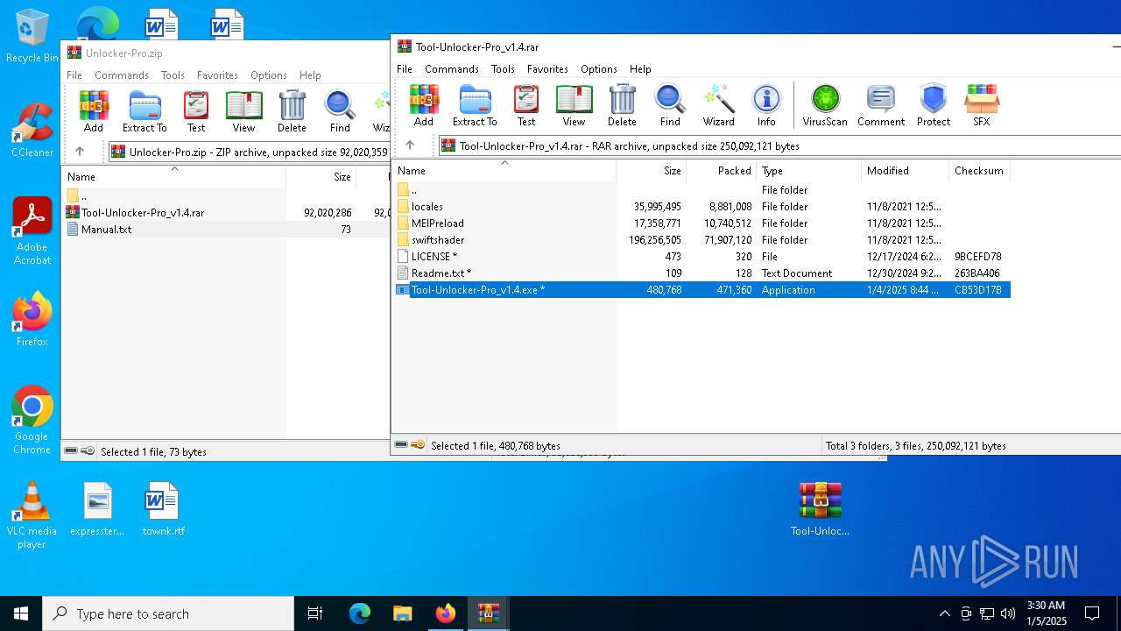Click the Protect archive icon
This screenshot has height=631, width=1121.
pos(934,106)
